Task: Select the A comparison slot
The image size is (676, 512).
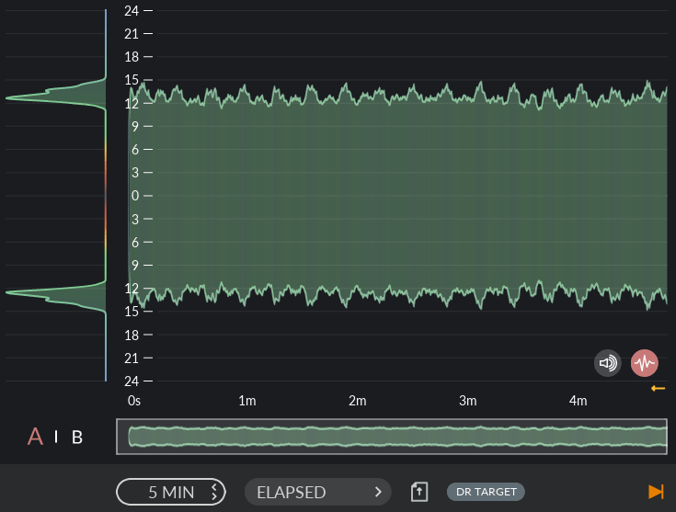Action: pos(36,437)
